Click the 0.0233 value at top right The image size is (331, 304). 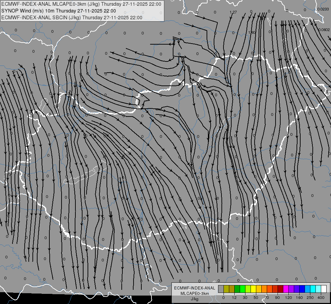coord(323,9)
